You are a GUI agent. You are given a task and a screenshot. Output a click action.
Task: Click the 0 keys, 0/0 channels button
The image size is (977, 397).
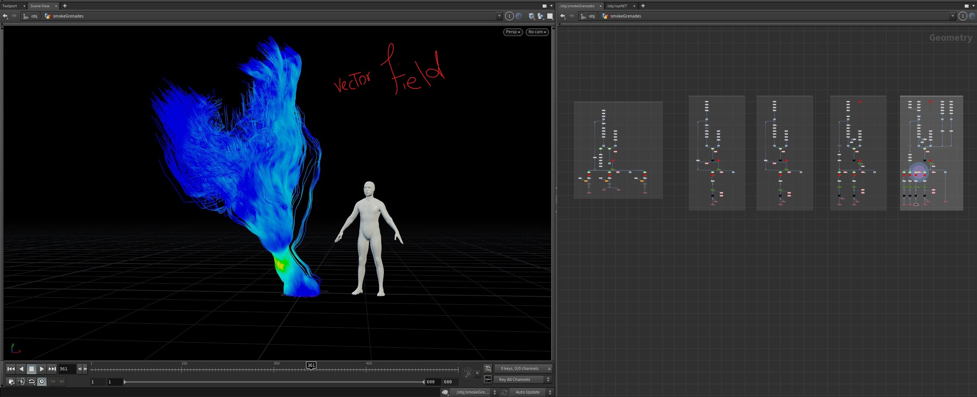pyautogui.click(x=523, y=368)
